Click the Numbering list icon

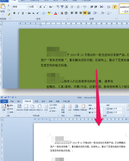pos(78,7)
